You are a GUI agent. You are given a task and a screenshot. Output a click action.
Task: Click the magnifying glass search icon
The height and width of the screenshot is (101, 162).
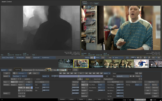point(30,73)
